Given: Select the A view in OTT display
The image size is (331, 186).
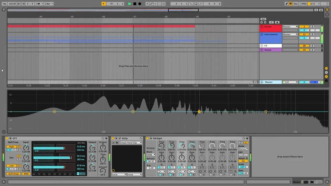Looking at the screenshot, I should coord(84,174).
